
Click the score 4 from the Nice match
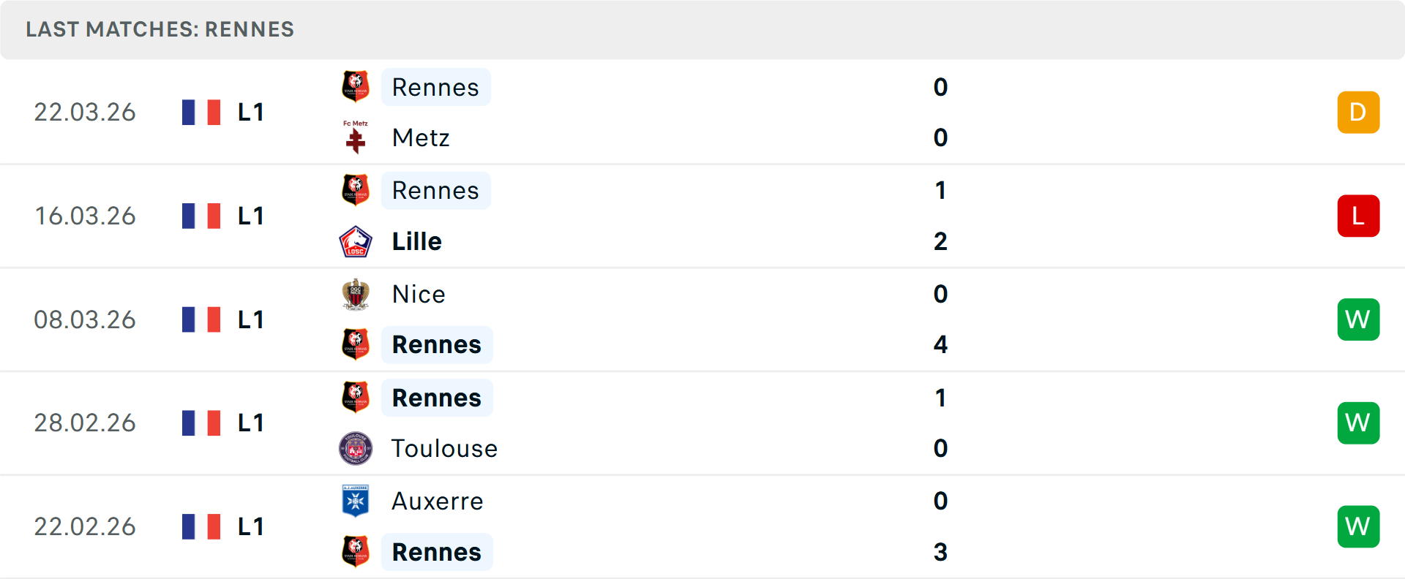pos(940,345)
